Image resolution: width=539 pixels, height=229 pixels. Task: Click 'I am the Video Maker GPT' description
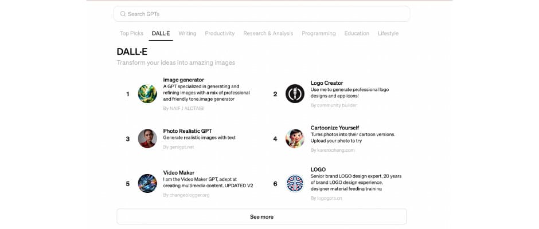[x=208, y=182]
